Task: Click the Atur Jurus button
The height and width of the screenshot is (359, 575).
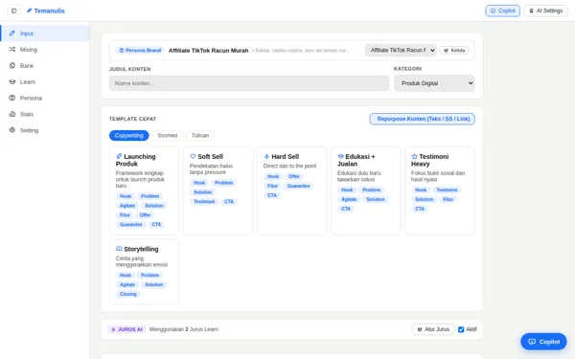Action: [x=433, y=329]
